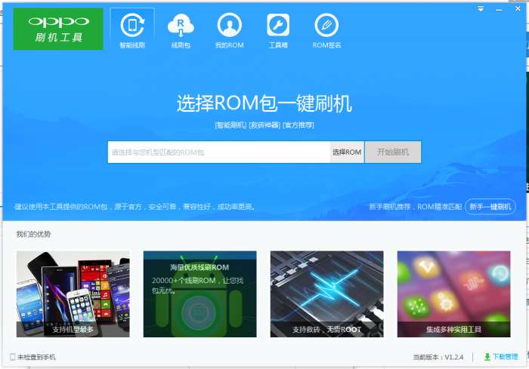Open the 线刷包 cloud download icon
The width and height of the screenshot is (529, 369).
point(181,26)
